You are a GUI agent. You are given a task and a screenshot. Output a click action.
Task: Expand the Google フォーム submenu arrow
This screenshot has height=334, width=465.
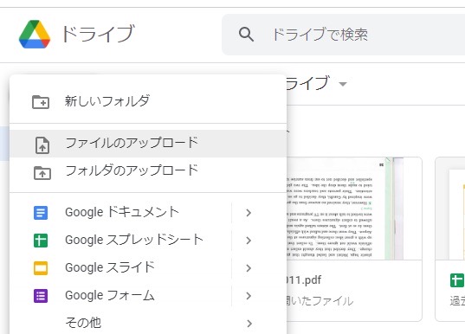249,296
